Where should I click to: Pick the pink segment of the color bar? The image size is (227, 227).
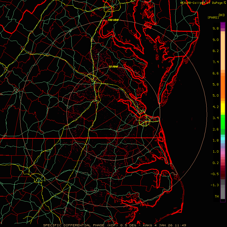[223, 153]
